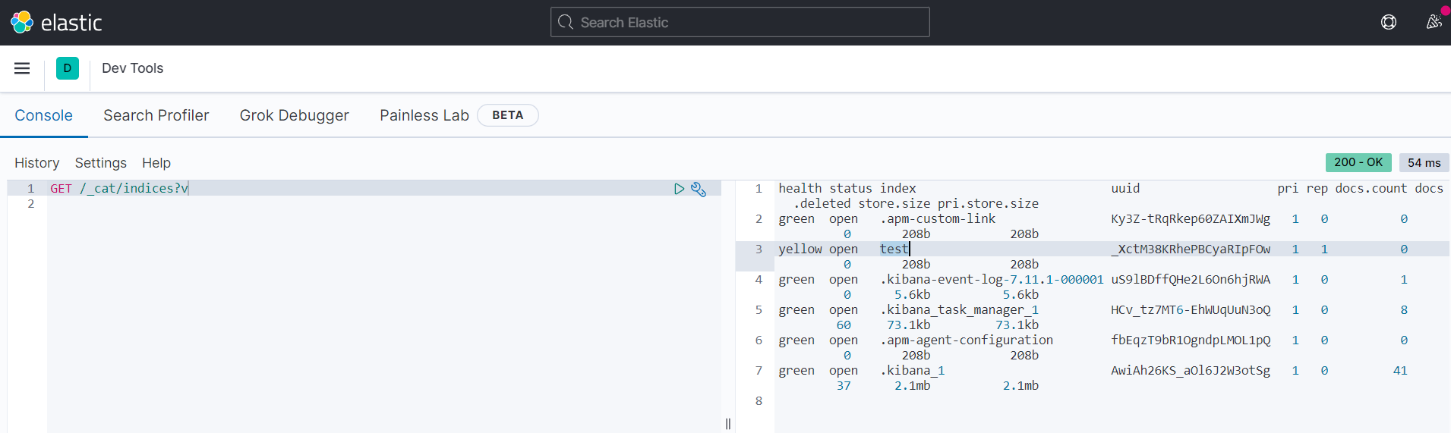Screen dimensions: 1451x433
Task: Click the 'test' index name in output
Action: coord(894,249)
